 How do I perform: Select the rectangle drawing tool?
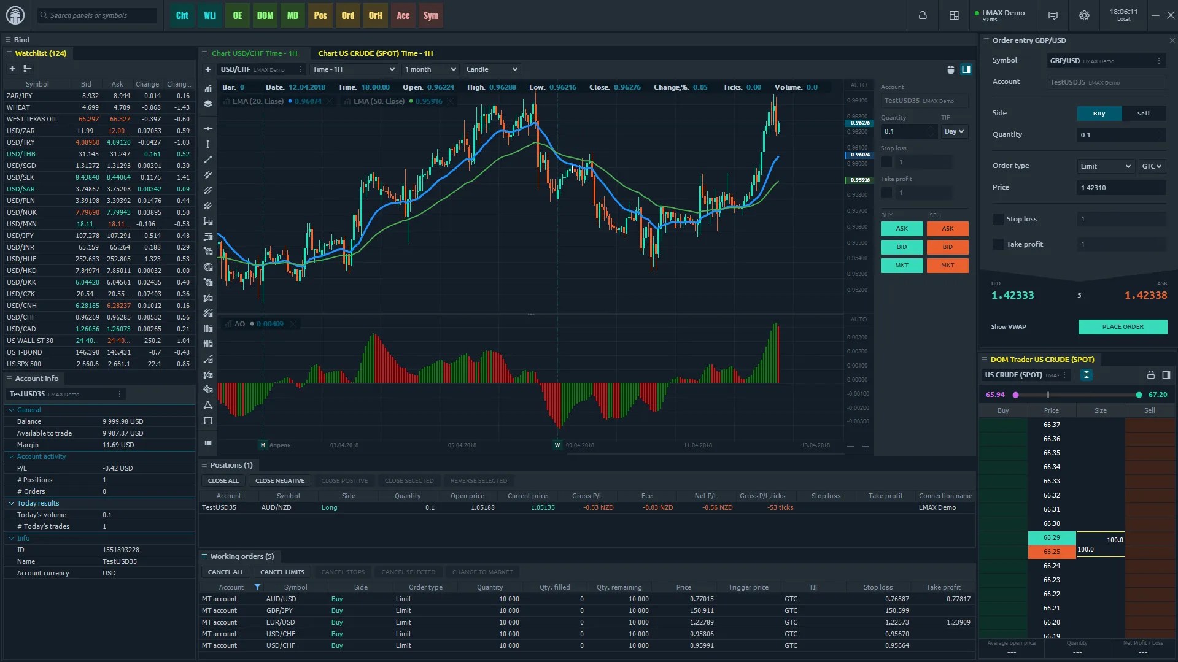208,421
